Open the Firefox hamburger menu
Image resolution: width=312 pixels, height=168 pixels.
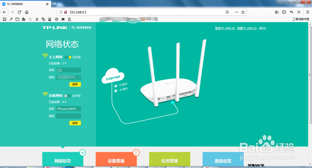[x=307, y=12]
